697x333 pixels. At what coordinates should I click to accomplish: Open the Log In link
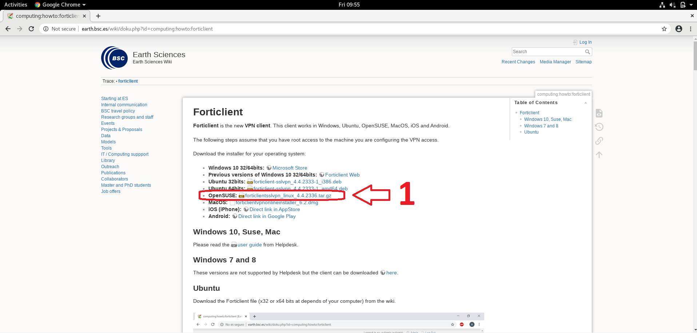[x=585, y=42]
